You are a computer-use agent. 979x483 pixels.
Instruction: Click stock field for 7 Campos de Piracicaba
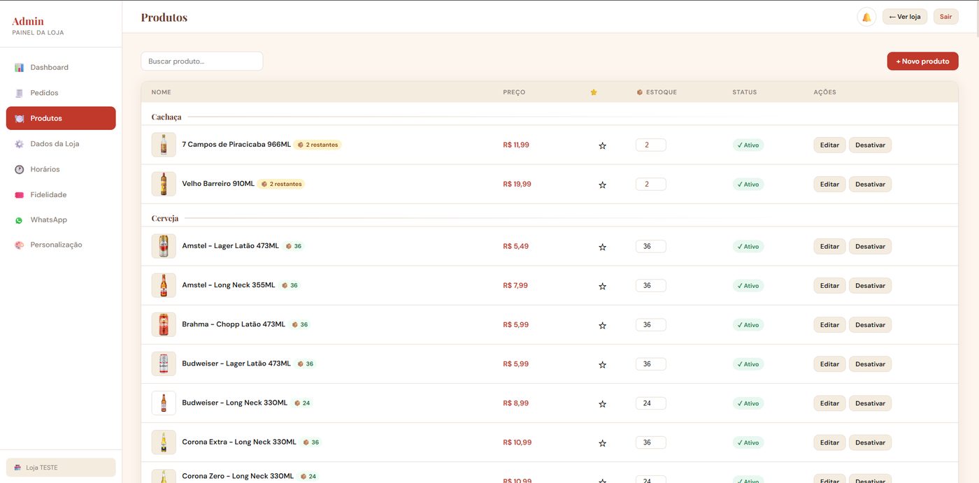pos(650,145)
